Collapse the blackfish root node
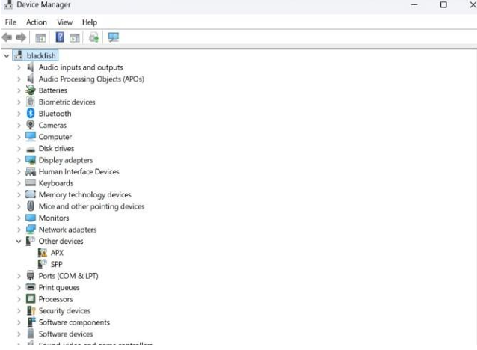Viewport: 477px width, 350px height. pyautogui.click(x=7, y=55)
